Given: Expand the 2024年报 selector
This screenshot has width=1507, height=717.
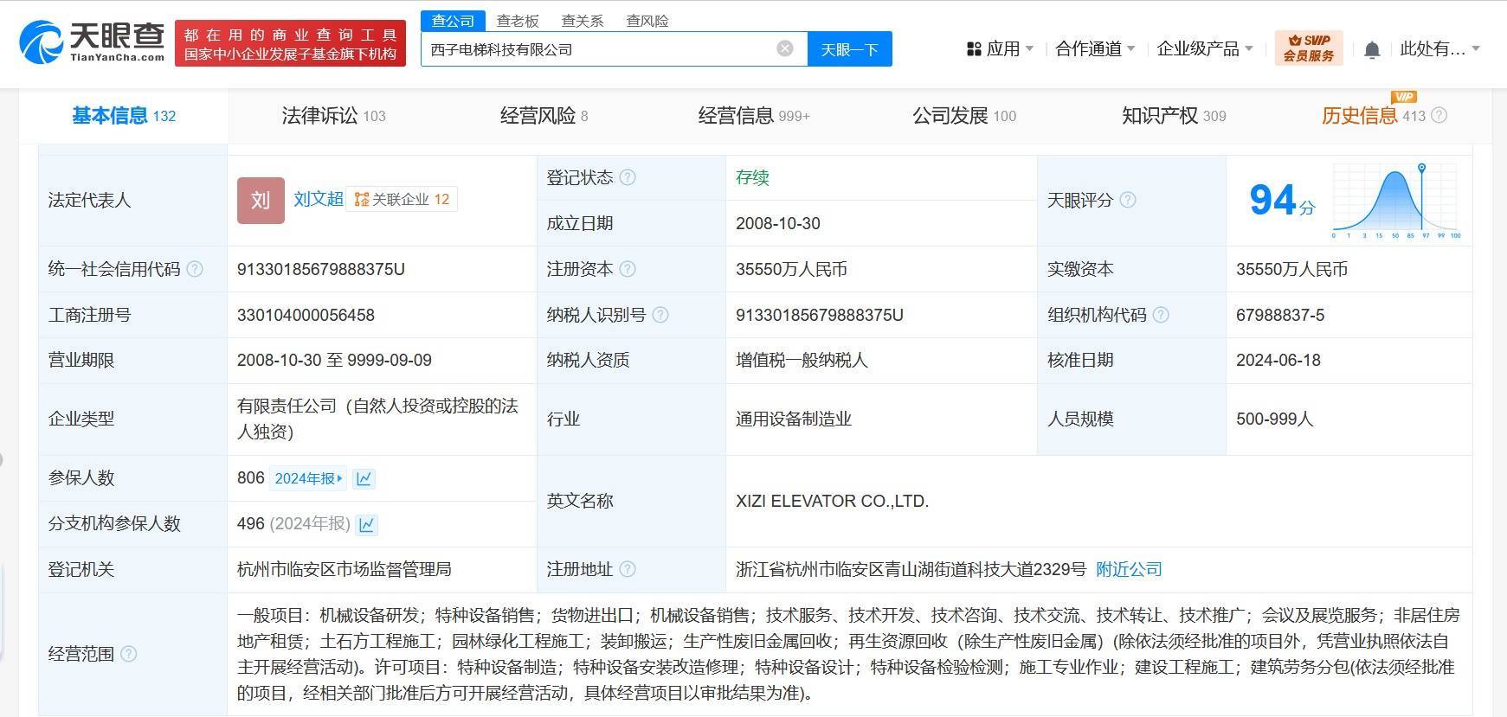Looking at the screenshot, I should [x=308, y=478].
